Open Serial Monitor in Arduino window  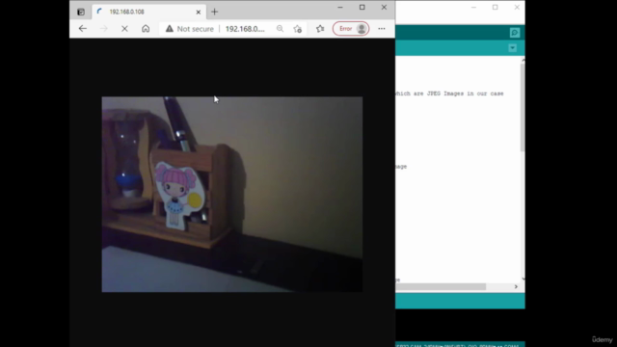click(x=514, y=33)
